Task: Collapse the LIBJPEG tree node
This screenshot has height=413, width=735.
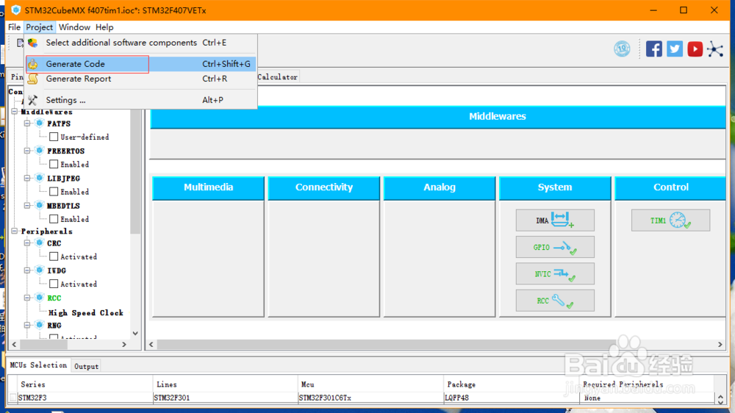Action: tap(27, 178)
